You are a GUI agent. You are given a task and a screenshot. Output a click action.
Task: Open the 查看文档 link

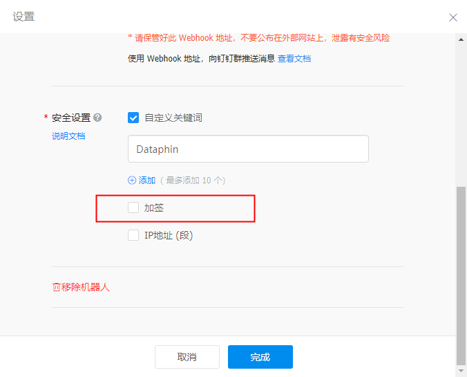click(x=294, y=59)
